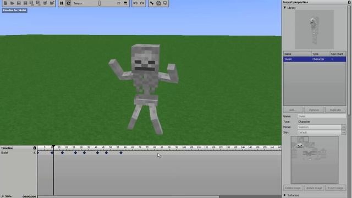Sort library by Use count column

point(338,54)
